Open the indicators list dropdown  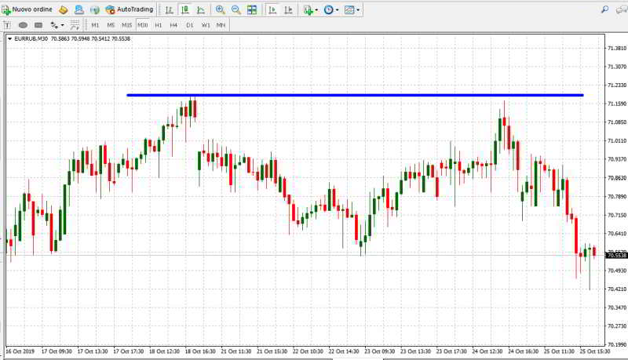tap(309, 10)
